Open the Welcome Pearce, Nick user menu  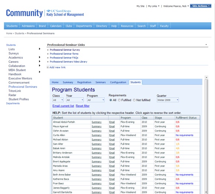point(176,6)
